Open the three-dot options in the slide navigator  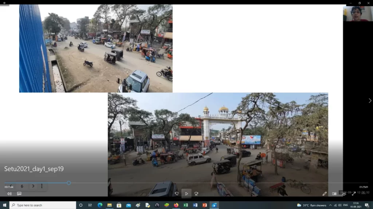[42, 186]
